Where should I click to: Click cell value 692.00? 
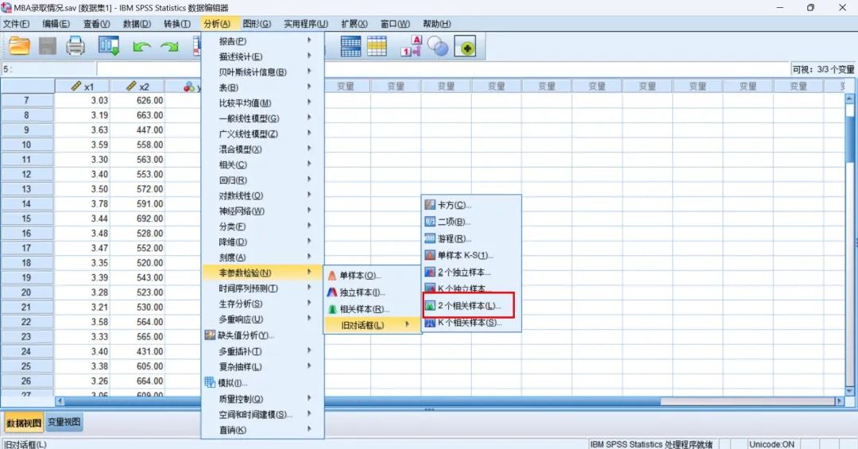(137, 219)
